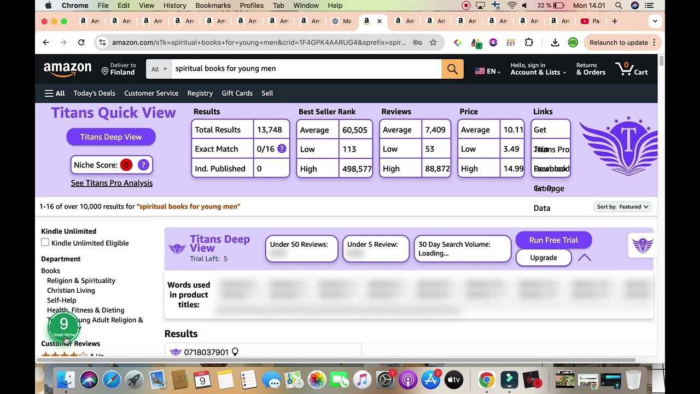Open the Chrome Extensions puzzle icon
This screenshot has width=700, height=394.
coord(529,43)
